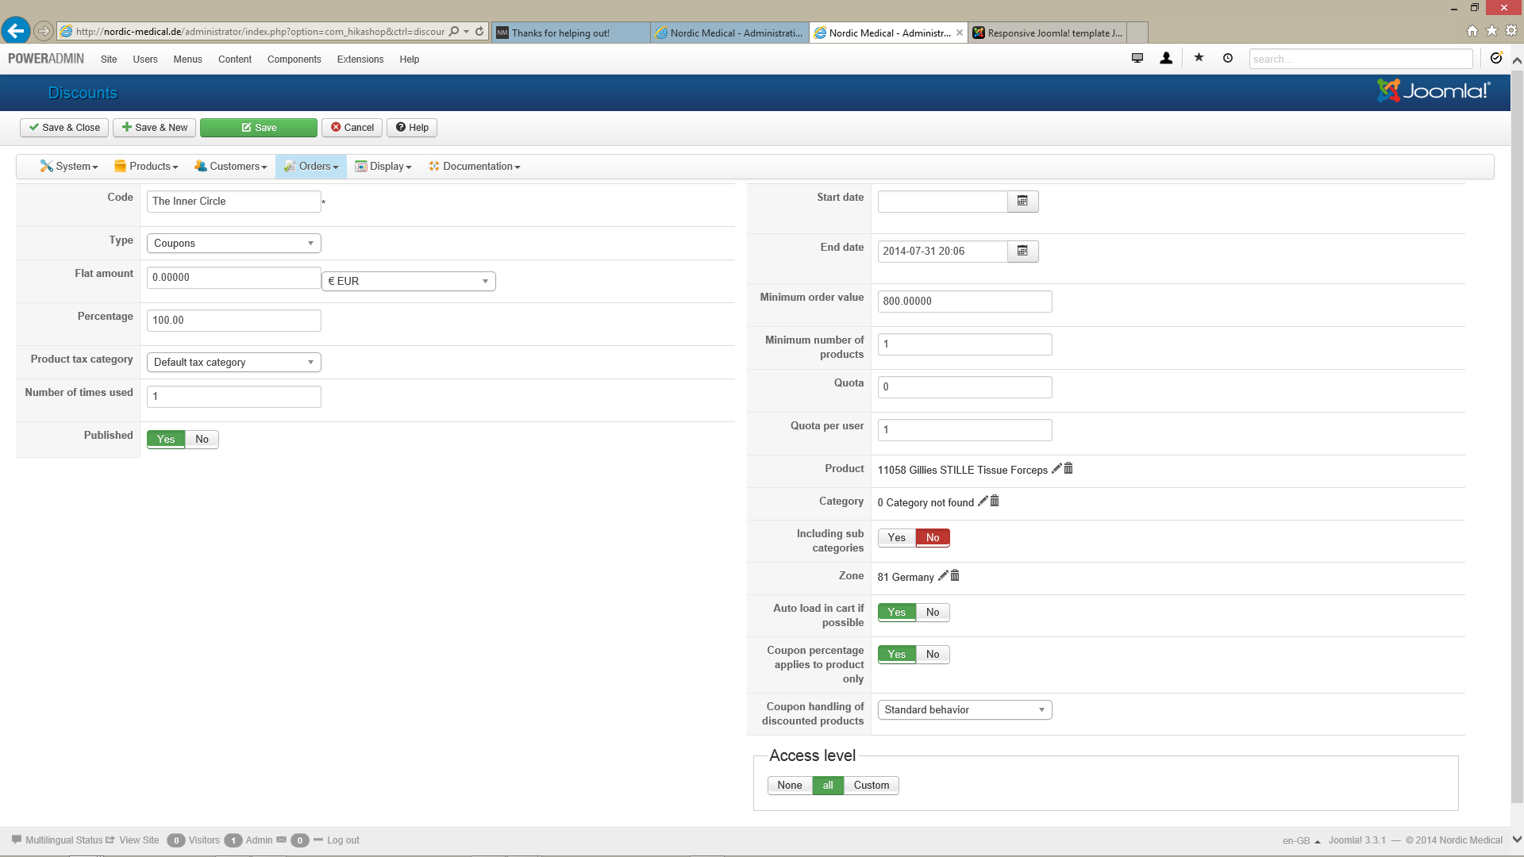1524x857 pixels.
Task: Click the Save & Close button
Action: pos(64,128)
